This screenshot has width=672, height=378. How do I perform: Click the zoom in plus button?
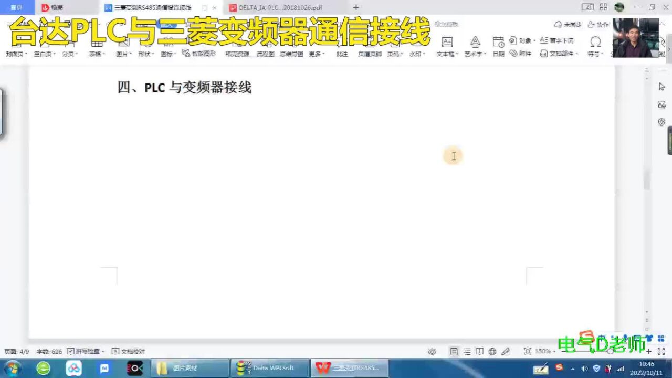point(649,352)
